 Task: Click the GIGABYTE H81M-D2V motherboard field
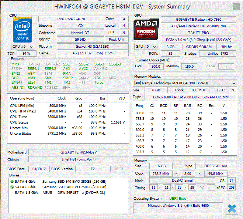[79, 152]
